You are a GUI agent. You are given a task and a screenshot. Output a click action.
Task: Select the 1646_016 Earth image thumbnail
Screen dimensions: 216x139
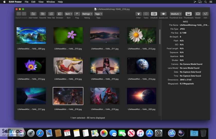(142, 66)
